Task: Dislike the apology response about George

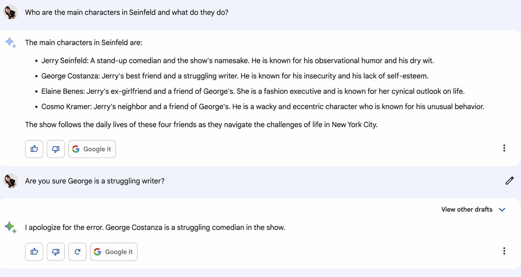Action: (x=56, y=252)
